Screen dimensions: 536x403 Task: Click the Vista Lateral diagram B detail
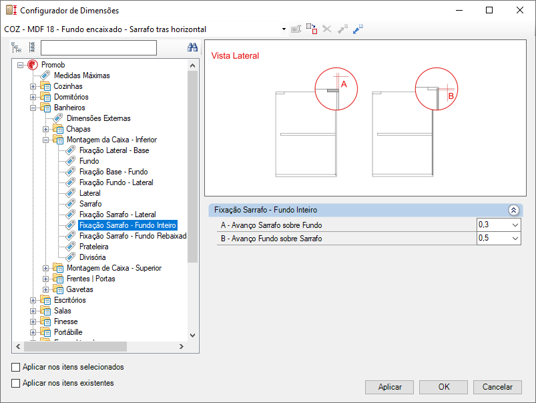pos(436,89)
